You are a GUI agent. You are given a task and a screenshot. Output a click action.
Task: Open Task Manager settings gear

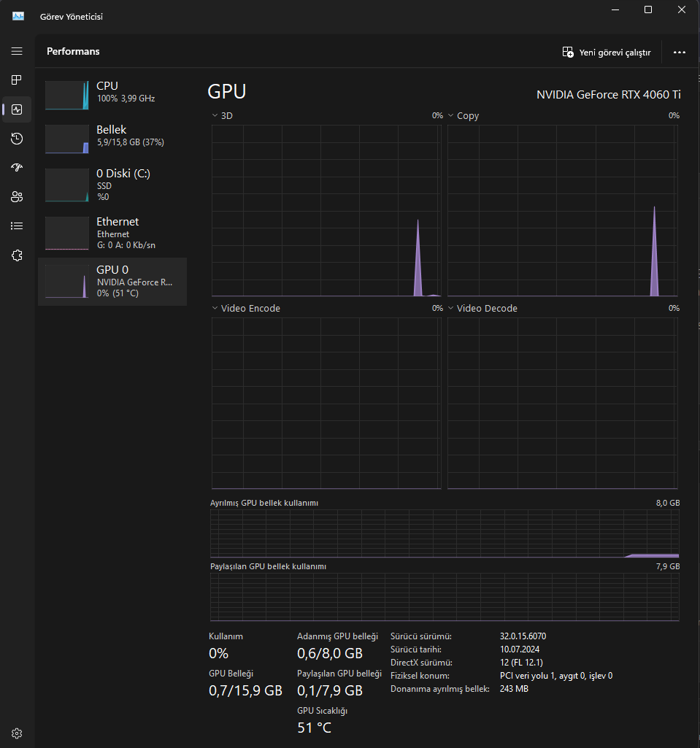[x=17, y=733]
